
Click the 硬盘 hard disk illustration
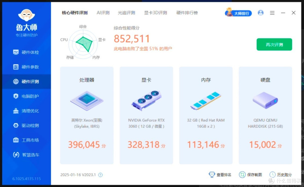click(x=265, y=100)
